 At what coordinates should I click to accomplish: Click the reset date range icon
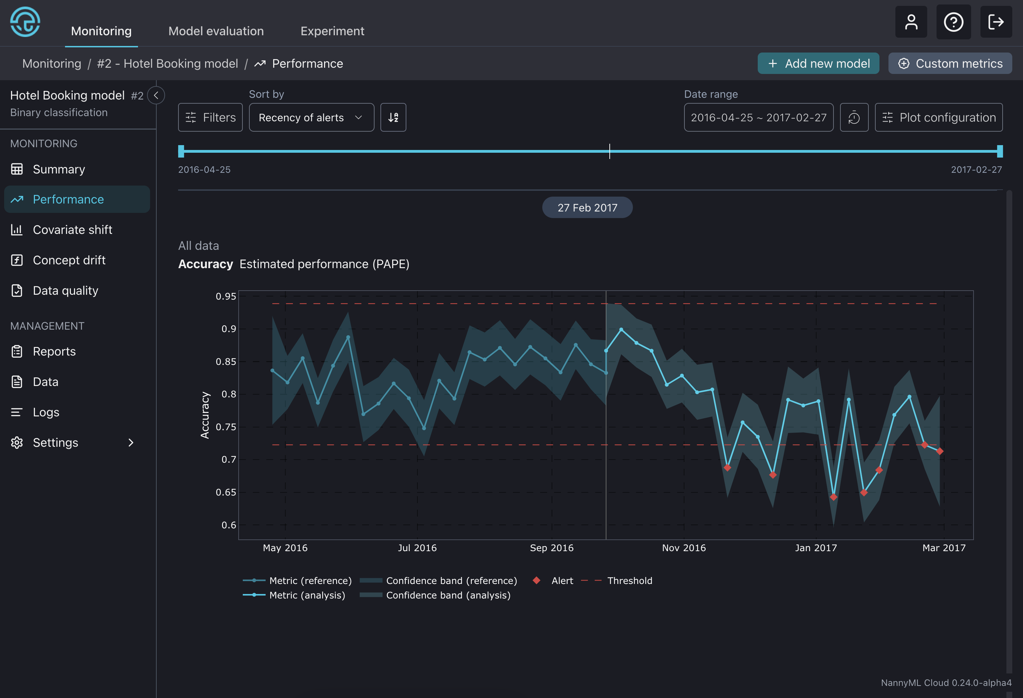click(x=854, y=117)
